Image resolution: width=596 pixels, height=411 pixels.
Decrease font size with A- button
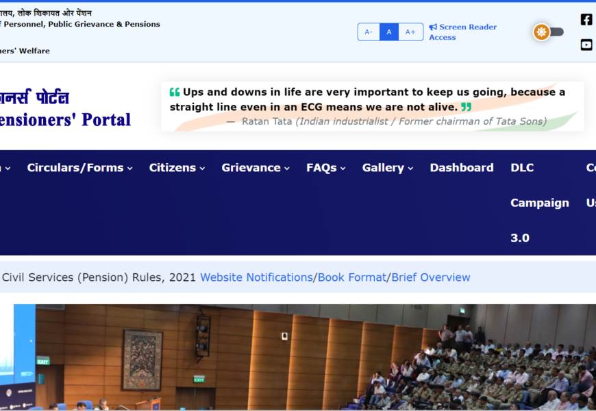click(x=369, y=32)
